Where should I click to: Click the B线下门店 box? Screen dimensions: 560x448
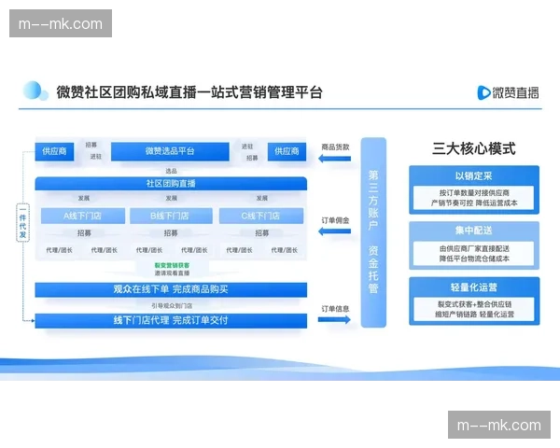coord(171,216)
